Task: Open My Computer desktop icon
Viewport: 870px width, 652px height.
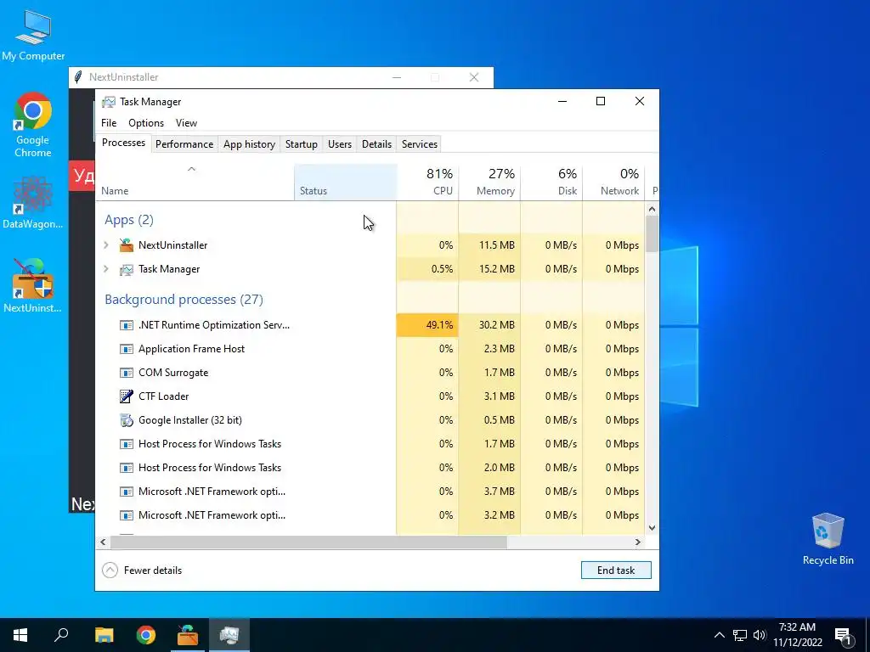Action: tap(33, 36)
